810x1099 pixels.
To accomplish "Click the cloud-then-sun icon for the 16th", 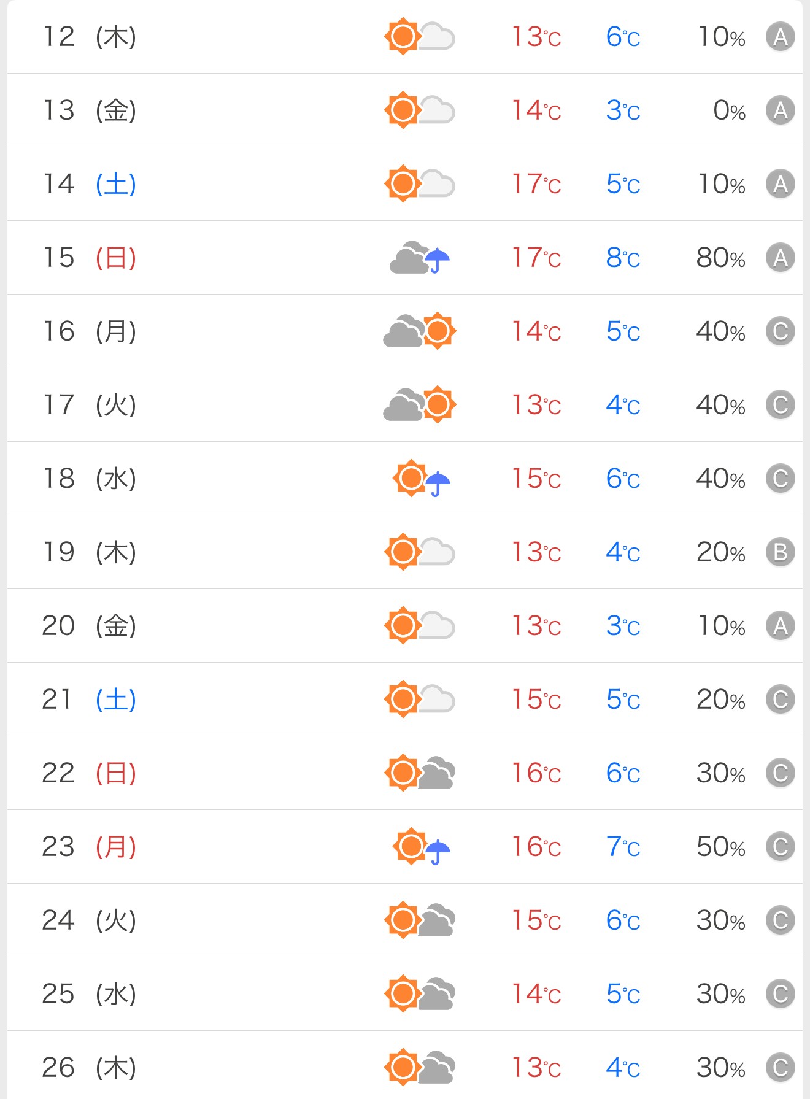I will pyautogui.click(x=420, y=331).
